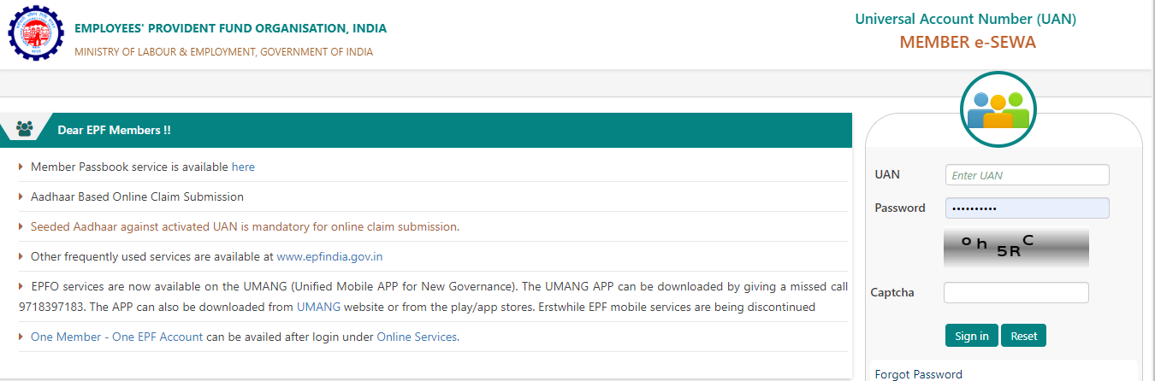The width and height of the screenshot is (1155, 381).
Task: Open the www.epfindia.gov.in link
Action: click(x=329, y=255)
